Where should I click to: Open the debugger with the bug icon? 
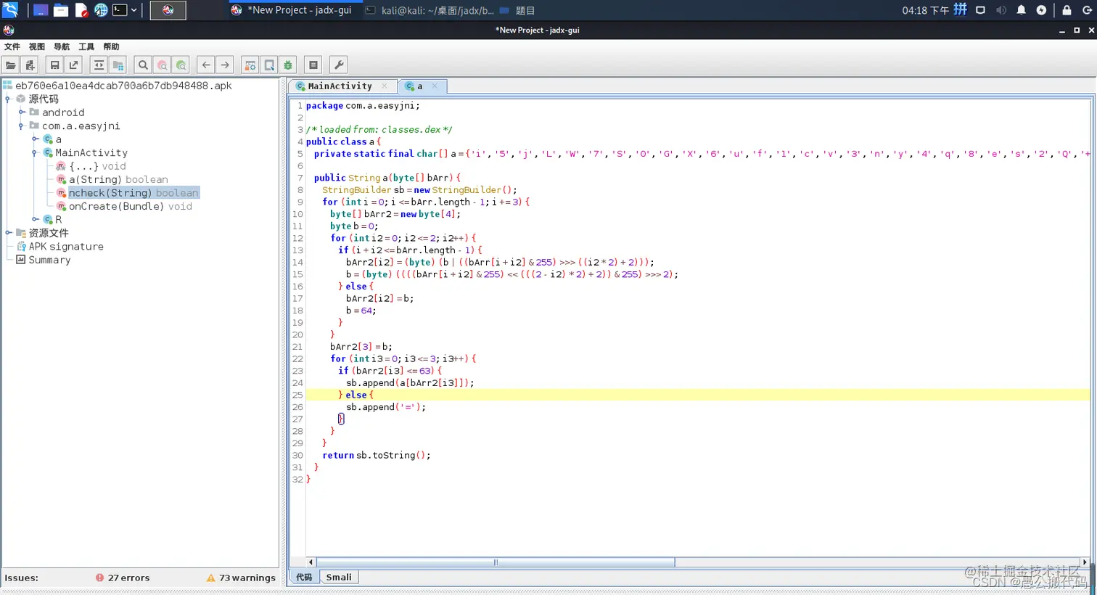(x=288, y=65)
